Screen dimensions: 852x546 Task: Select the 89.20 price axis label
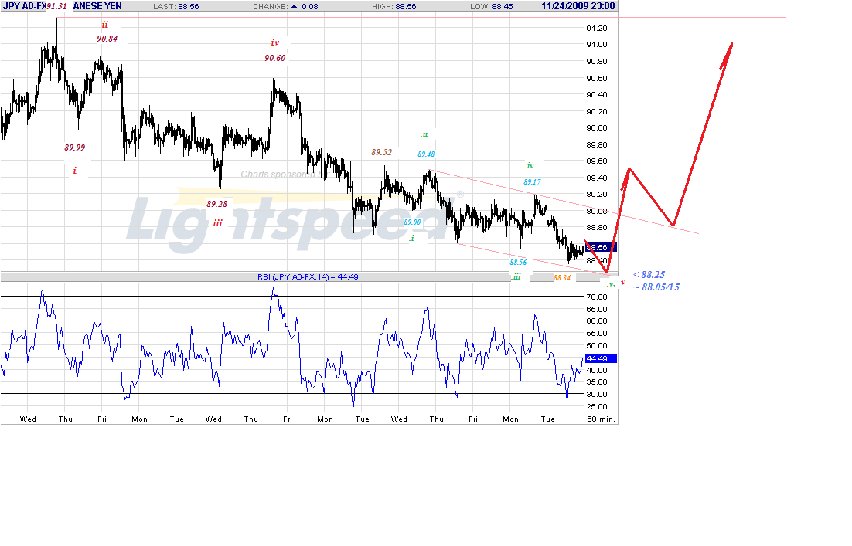click(597, 195)
